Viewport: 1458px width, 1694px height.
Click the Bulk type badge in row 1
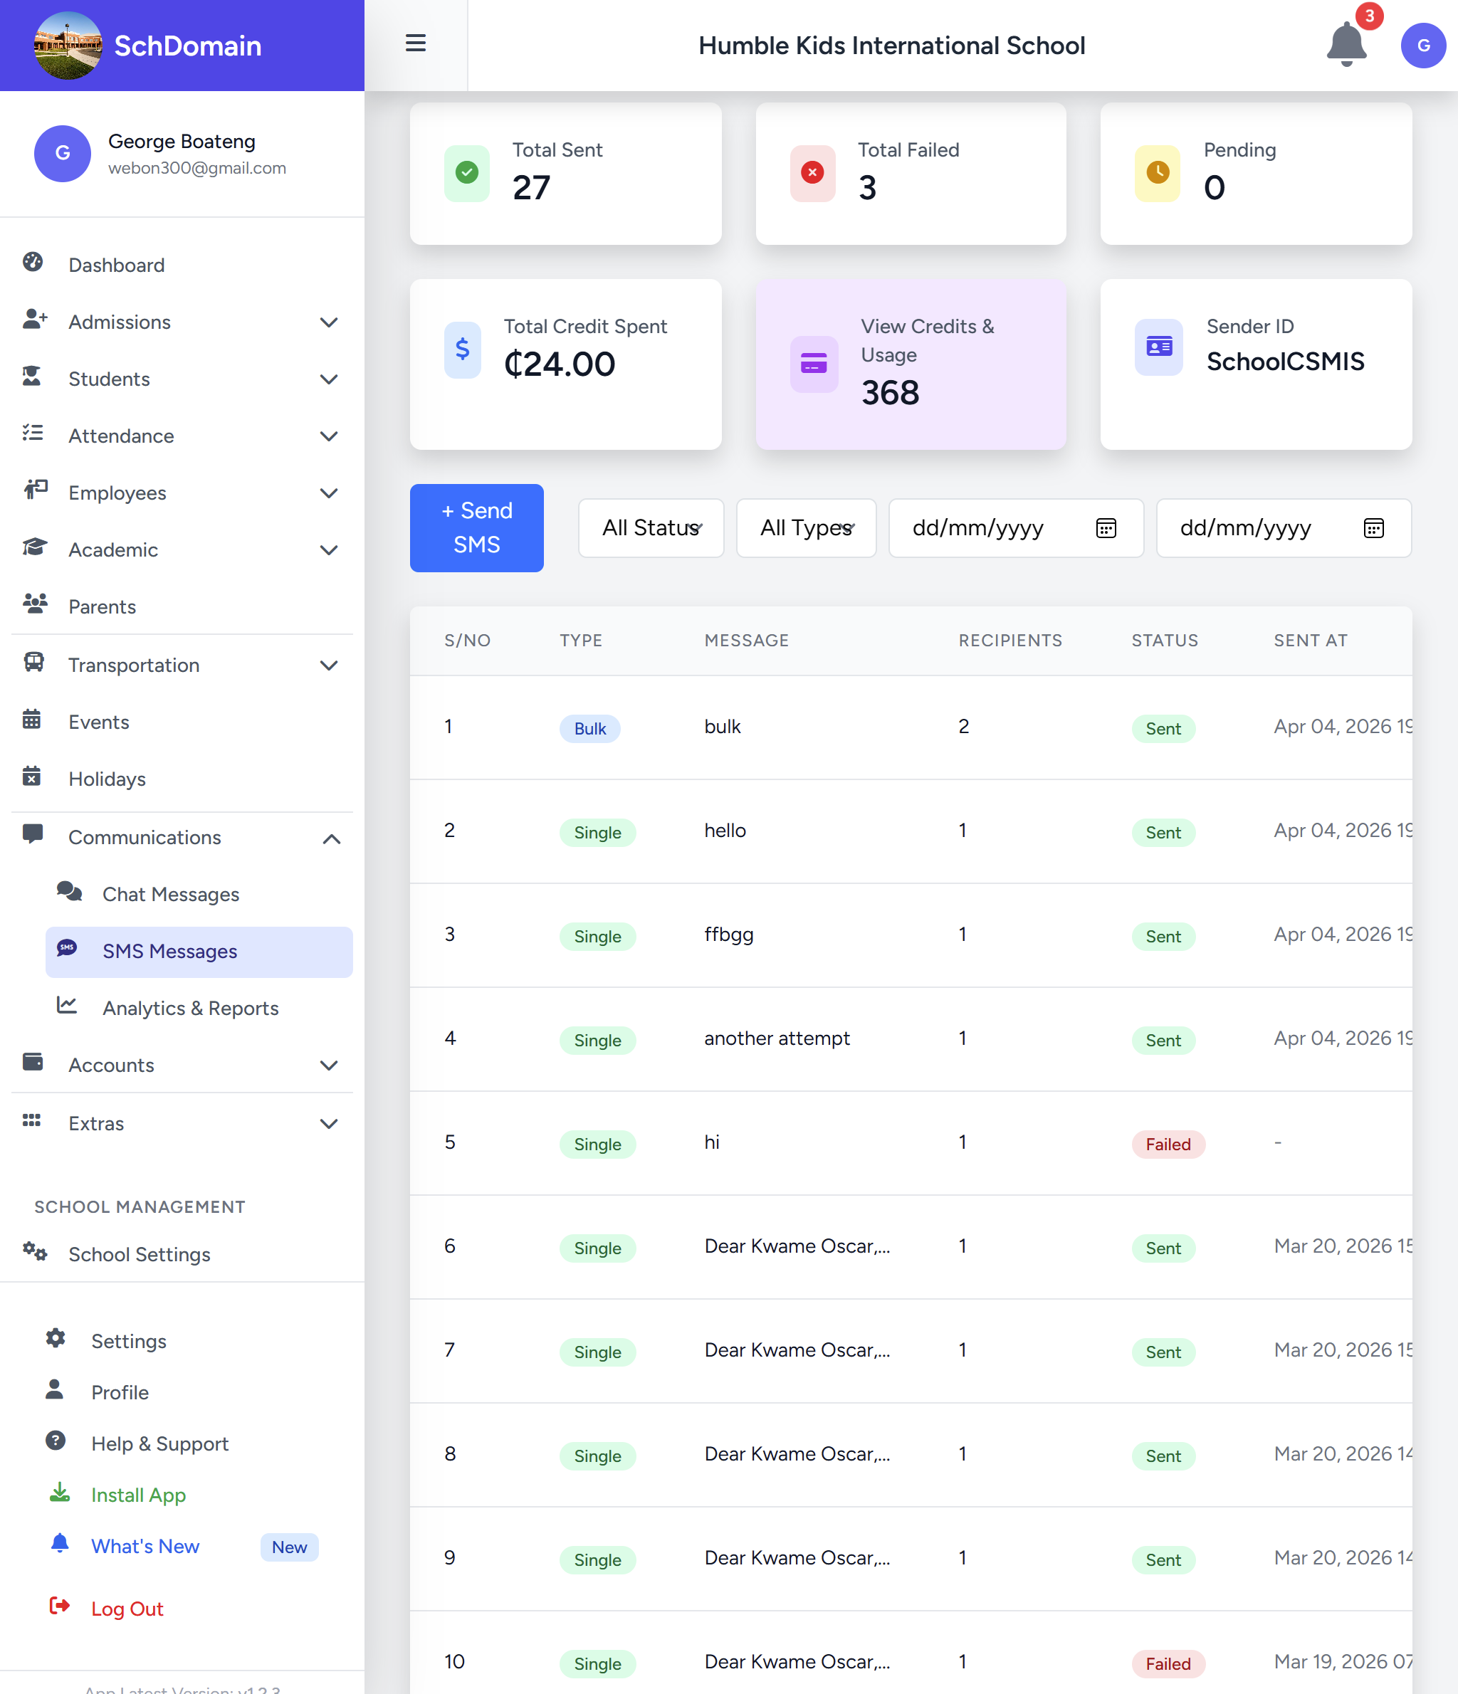tap(589, 728)
